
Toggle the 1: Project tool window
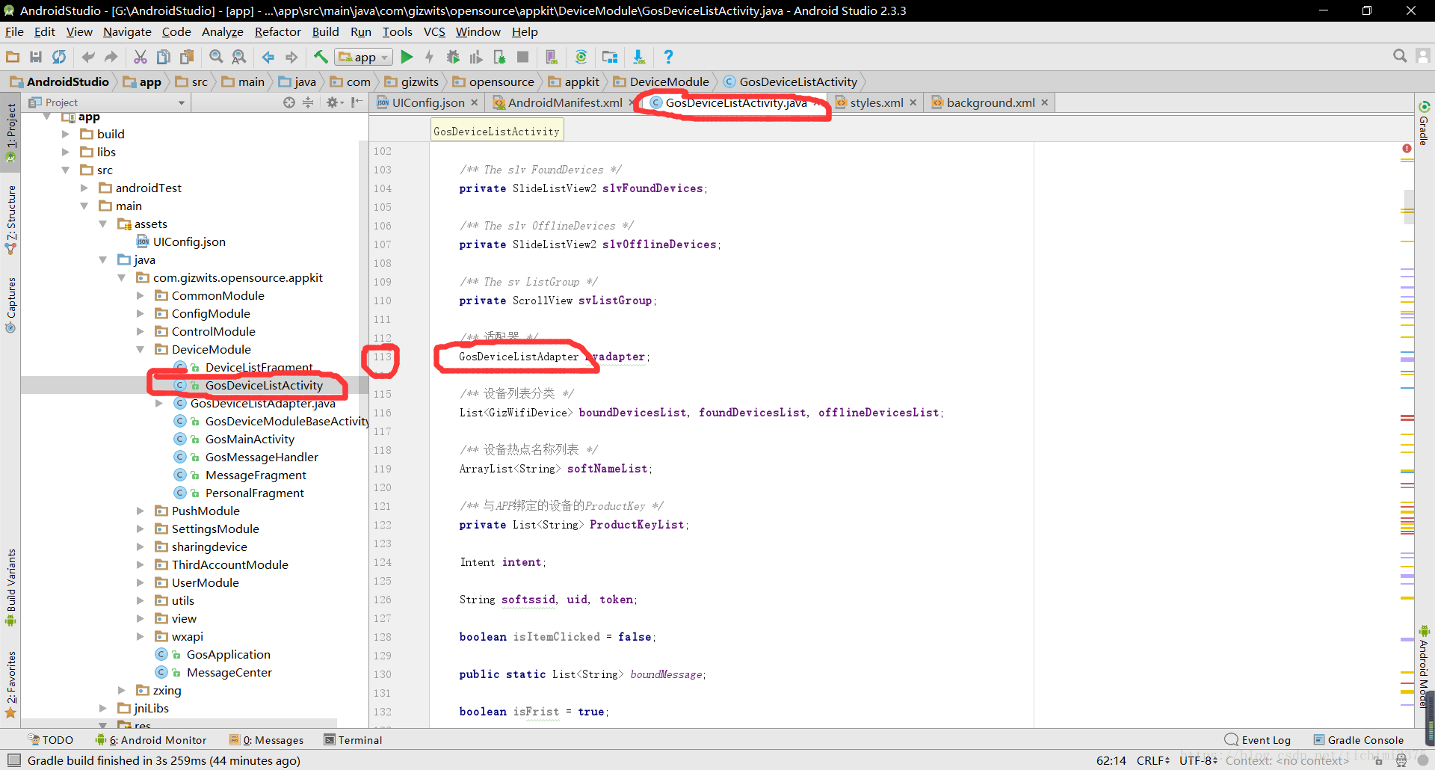[x=10, y=132]
